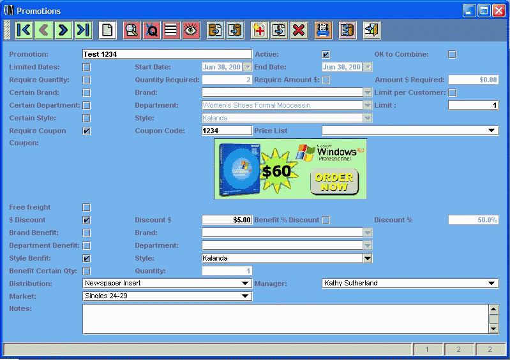
Task: Uncheck the Require Coupon checkbox
Action: point(87,131)
